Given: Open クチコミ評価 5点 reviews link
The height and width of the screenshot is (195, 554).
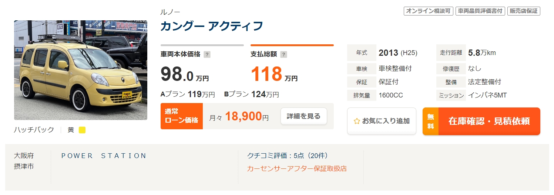Looking at the screenshot, I should 288,156.
